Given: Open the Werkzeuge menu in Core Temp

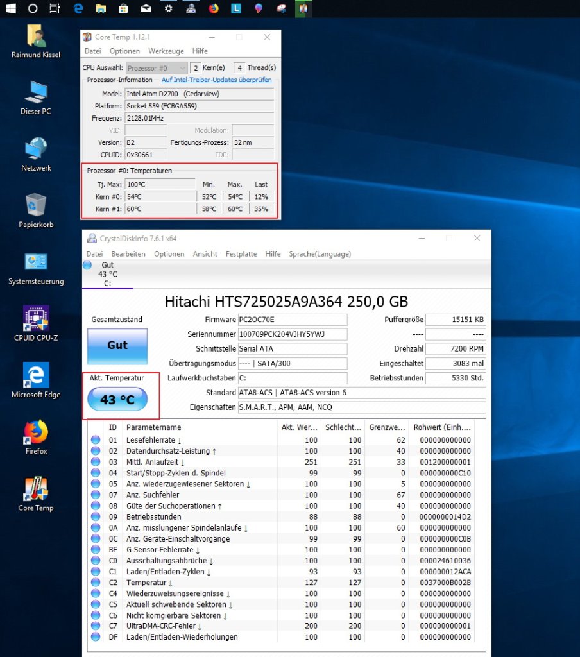Looking at the screenshot, I should (166, 51).
